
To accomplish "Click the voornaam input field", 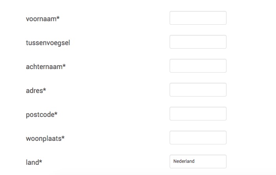I will coord(198,18).
